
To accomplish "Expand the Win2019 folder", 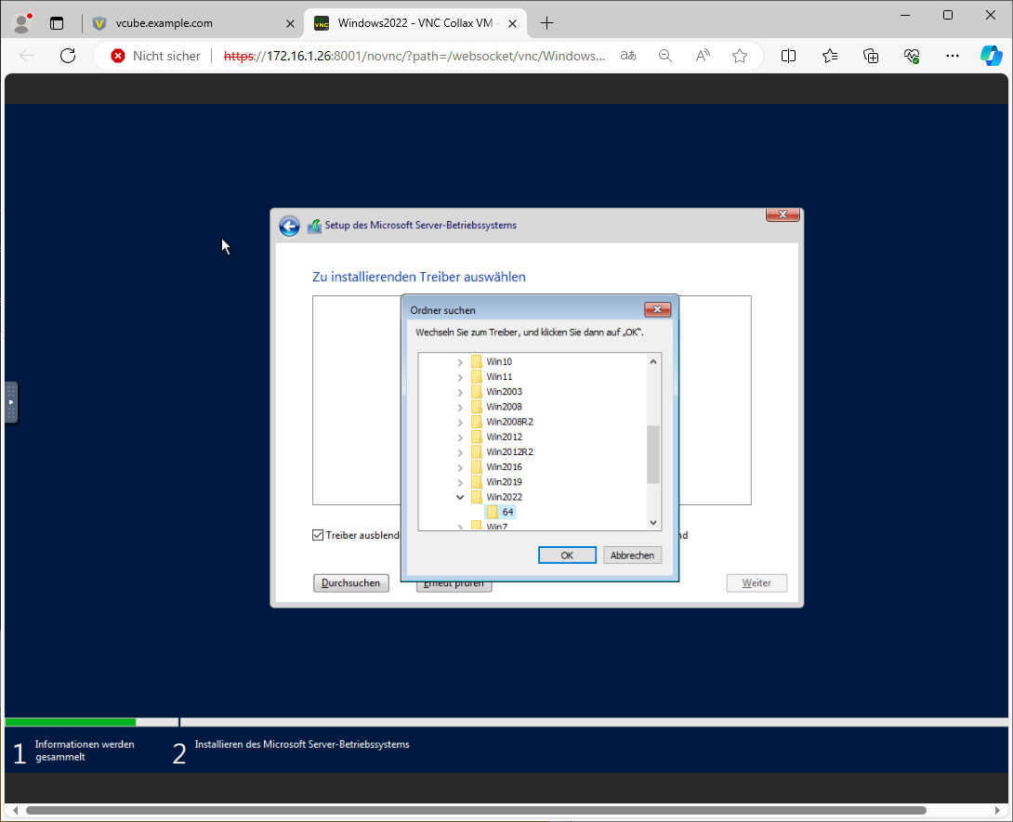I will click(x=460, y=483).
